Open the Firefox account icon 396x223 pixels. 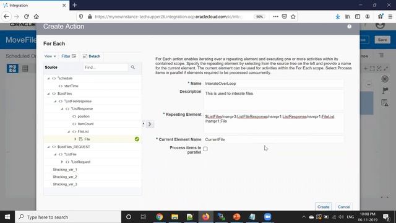coord(368,17)
